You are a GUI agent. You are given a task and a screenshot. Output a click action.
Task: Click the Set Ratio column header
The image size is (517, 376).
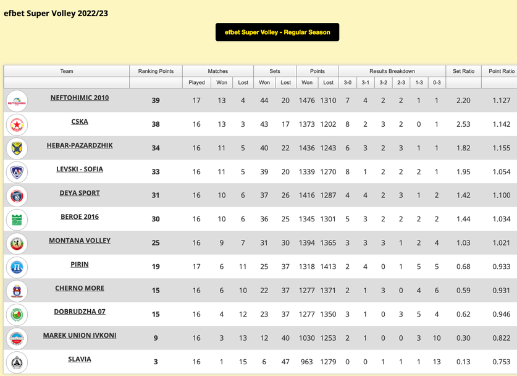(463, 71)
